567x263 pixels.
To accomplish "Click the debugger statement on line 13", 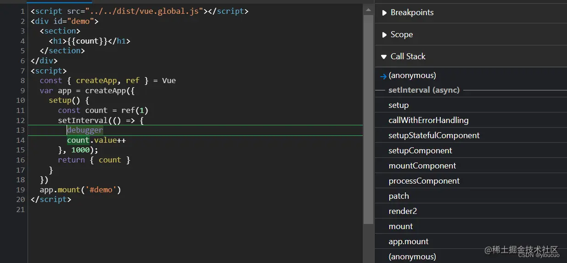I will [85, 130].
